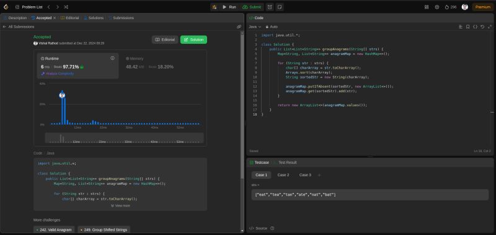Click the 48.42 MB memory value
Screen dimensions: 496x235
point(135,67)
